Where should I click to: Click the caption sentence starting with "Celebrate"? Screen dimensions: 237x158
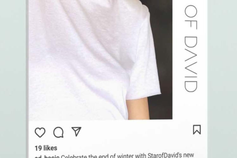127,155
